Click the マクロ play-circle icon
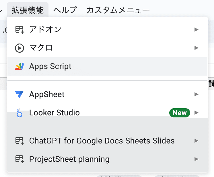Image resolution: width=214 pixels, height=177 pixels. point(20,48)
